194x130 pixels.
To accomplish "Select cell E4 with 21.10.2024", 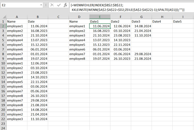I will 100,35.
